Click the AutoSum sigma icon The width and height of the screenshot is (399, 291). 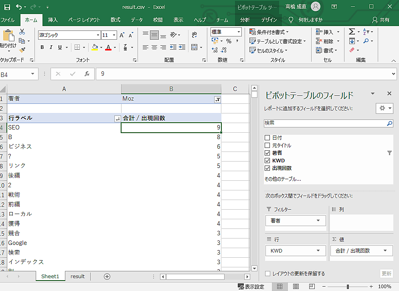coord(352,32)
